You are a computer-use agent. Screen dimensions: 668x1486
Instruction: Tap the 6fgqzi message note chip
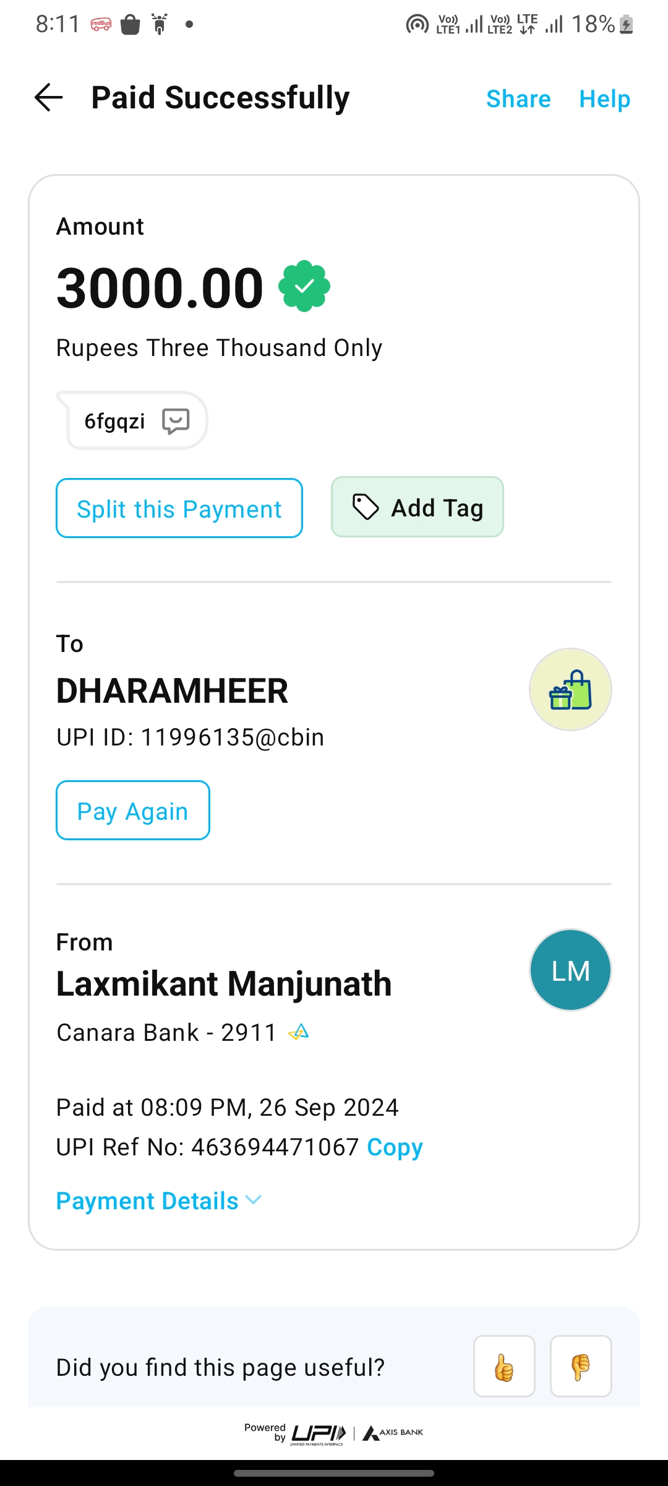(115, 421)
